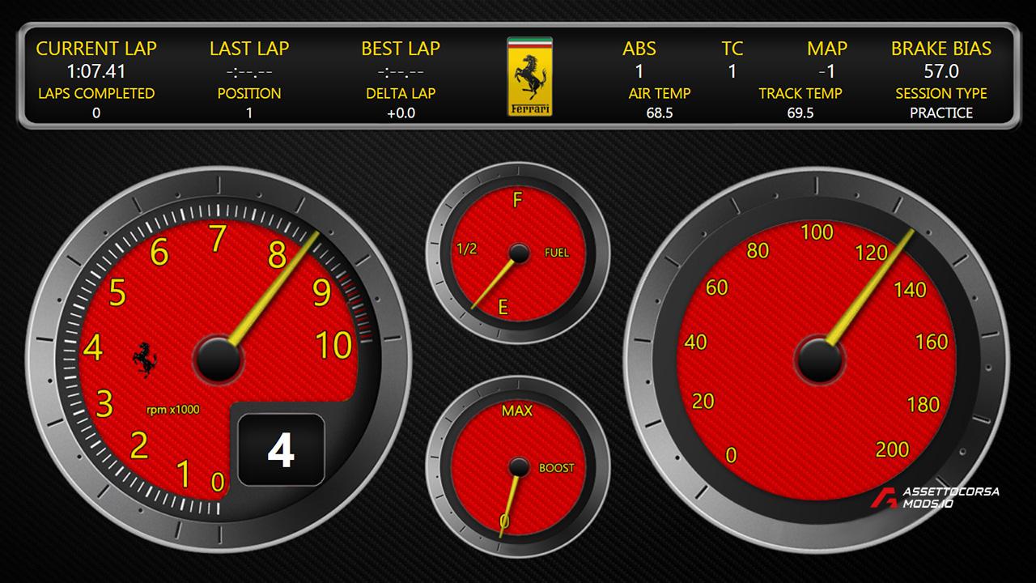
Task: Click the BOOST label on boost gauge
Action: coord(557,468)
